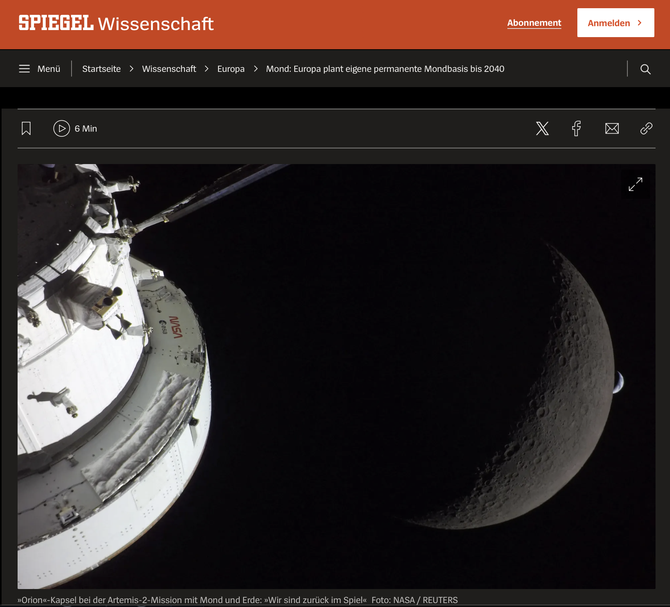The image size is (670, 607).
Task: Click the Orion capsule and Moon photo
Action: point(336,376)
